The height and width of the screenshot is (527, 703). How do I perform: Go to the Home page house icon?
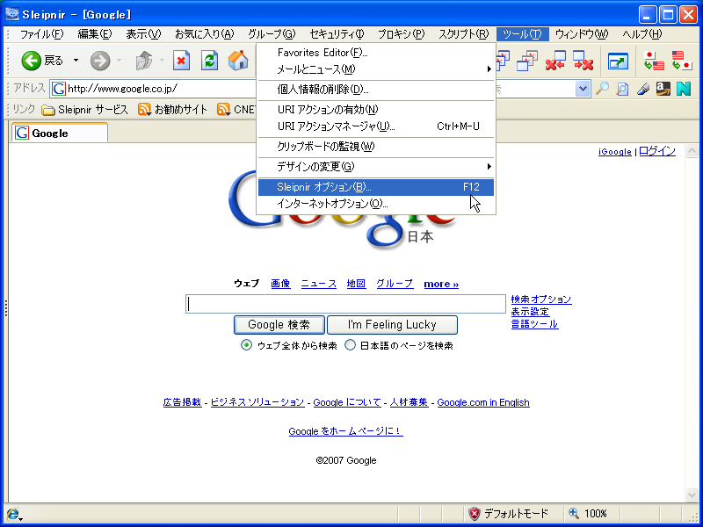238,61
